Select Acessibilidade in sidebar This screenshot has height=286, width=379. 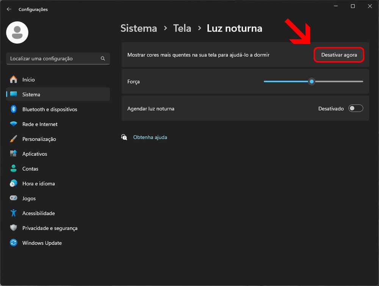click(x=39, y=213)
